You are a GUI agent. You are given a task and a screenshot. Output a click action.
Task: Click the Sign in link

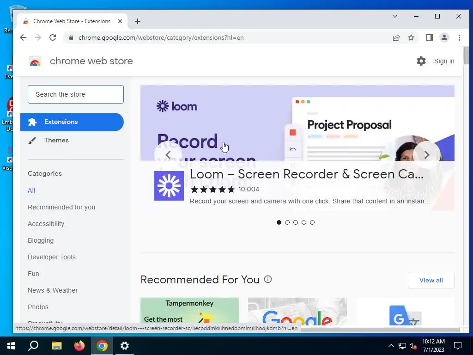coord(444,61)
